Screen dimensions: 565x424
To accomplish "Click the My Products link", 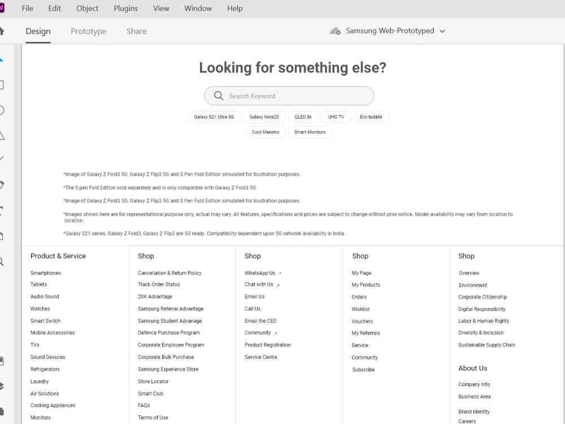I will 366,285.
